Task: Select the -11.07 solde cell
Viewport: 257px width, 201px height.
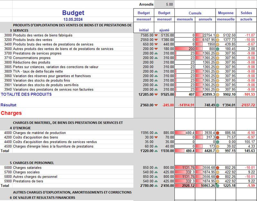Action: tap(246, 35)
